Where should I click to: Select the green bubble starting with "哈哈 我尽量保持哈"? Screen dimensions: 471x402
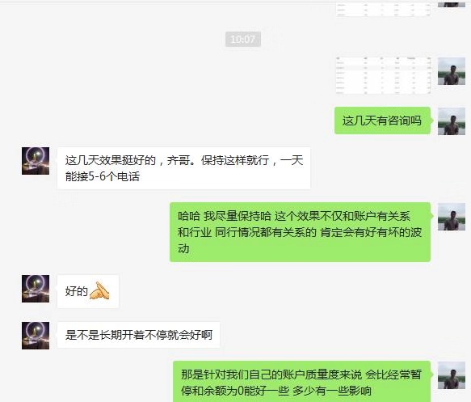pyautogui.click(x=300, y=232)
